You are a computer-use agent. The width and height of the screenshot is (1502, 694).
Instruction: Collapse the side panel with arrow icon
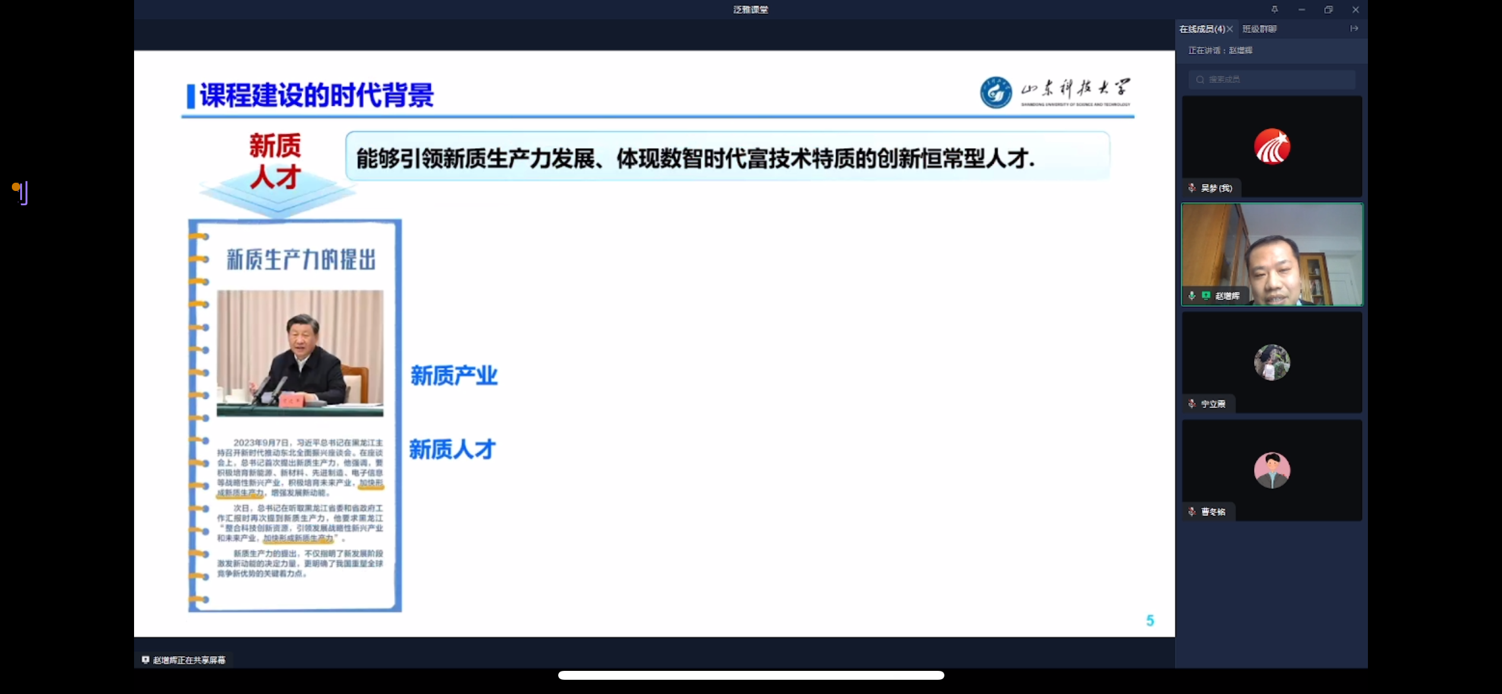point(1354,28)
